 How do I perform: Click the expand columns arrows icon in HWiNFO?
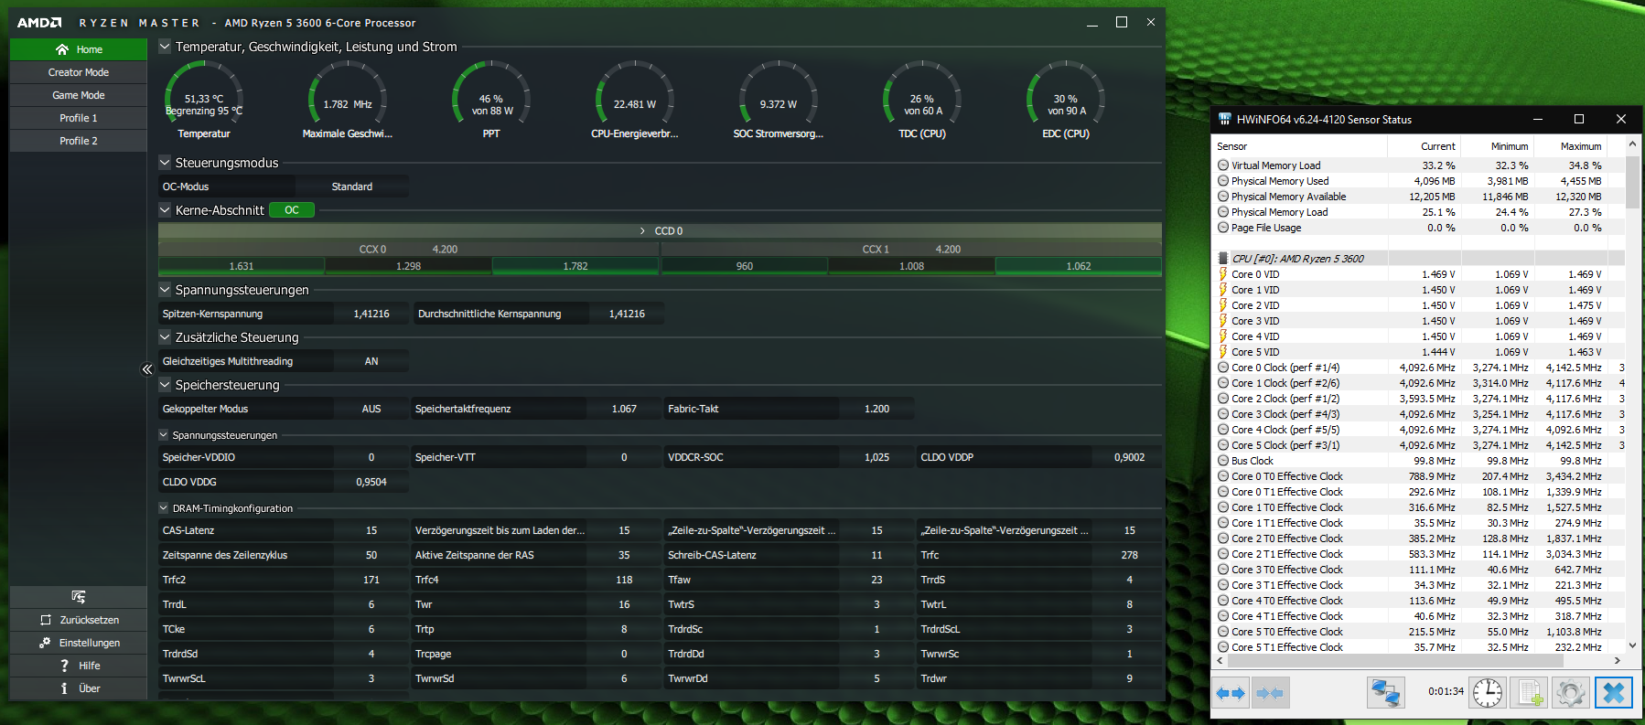pos(1231,694)
